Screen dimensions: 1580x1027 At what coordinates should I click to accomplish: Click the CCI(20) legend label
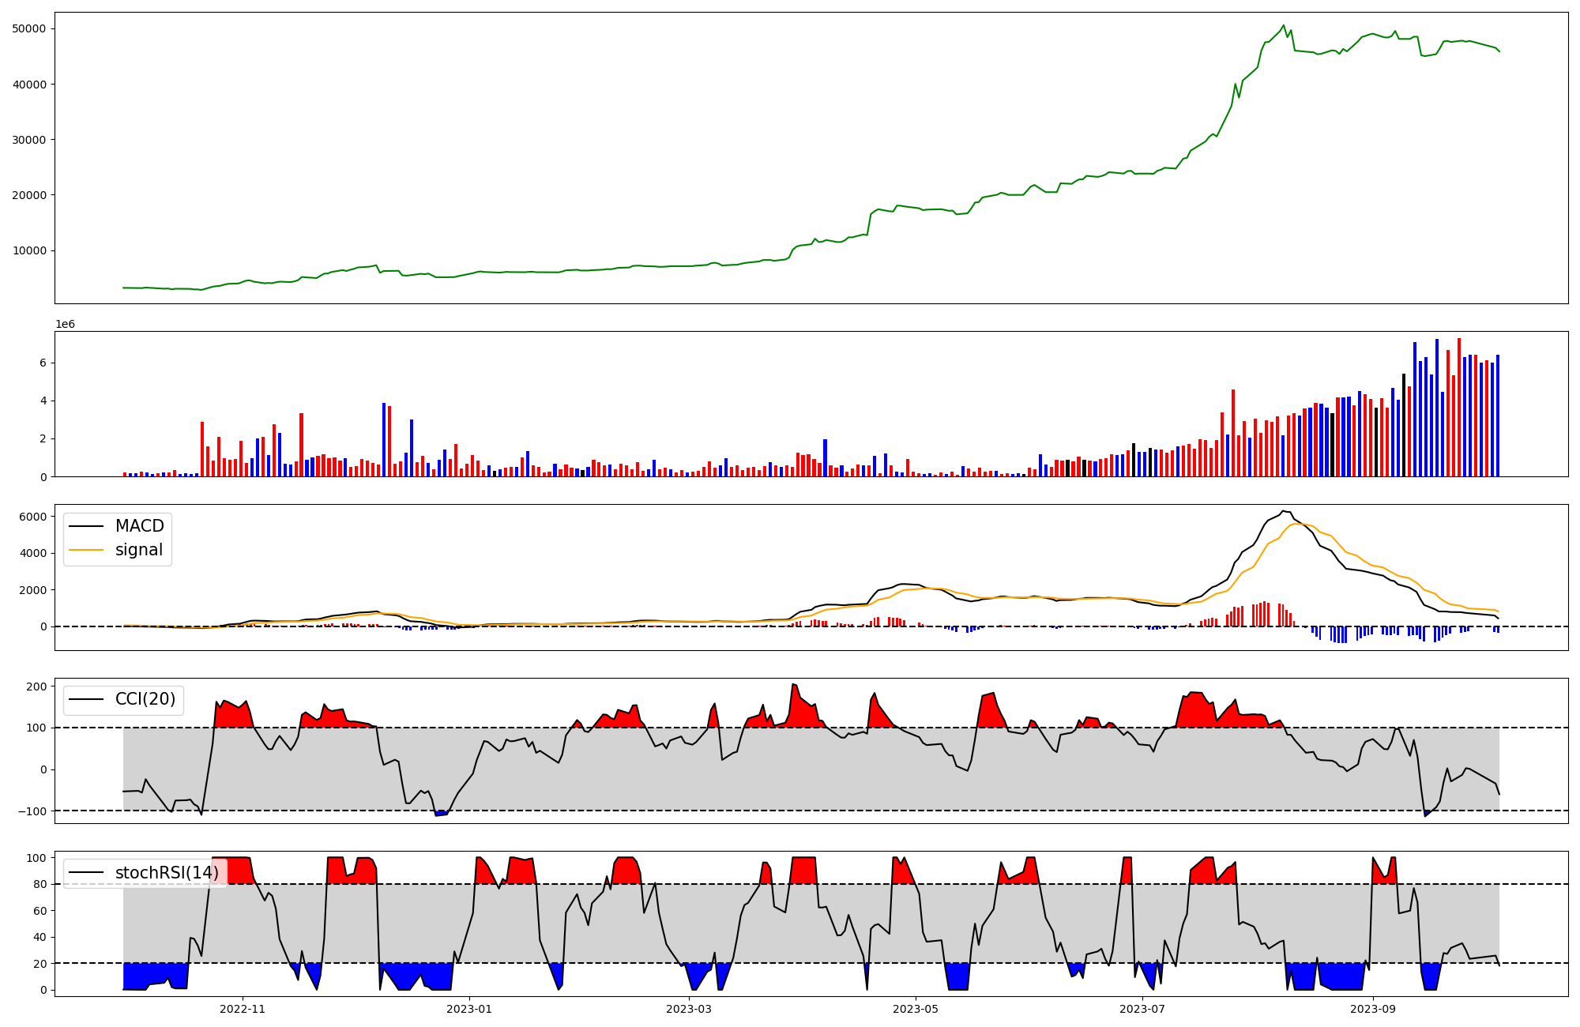145,699
